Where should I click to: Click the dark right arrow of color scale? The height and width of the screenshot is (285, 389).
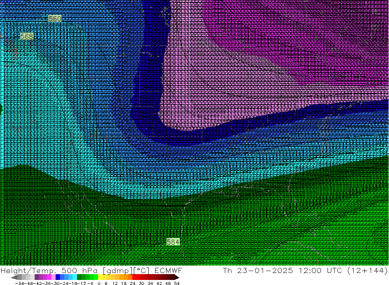point(177,277)
